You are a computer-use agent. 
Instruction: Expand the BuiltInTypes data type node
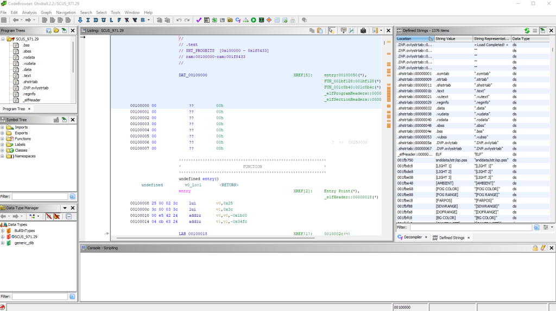3,231
